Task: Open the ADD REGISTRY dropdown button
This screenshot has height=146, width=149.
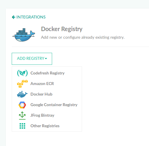Action: pos(32,59)
